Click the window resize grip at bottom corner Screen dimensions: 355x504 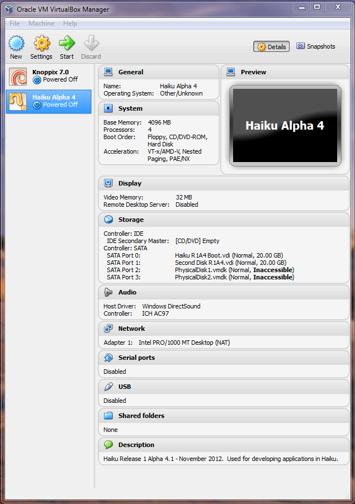coord(347,496)
